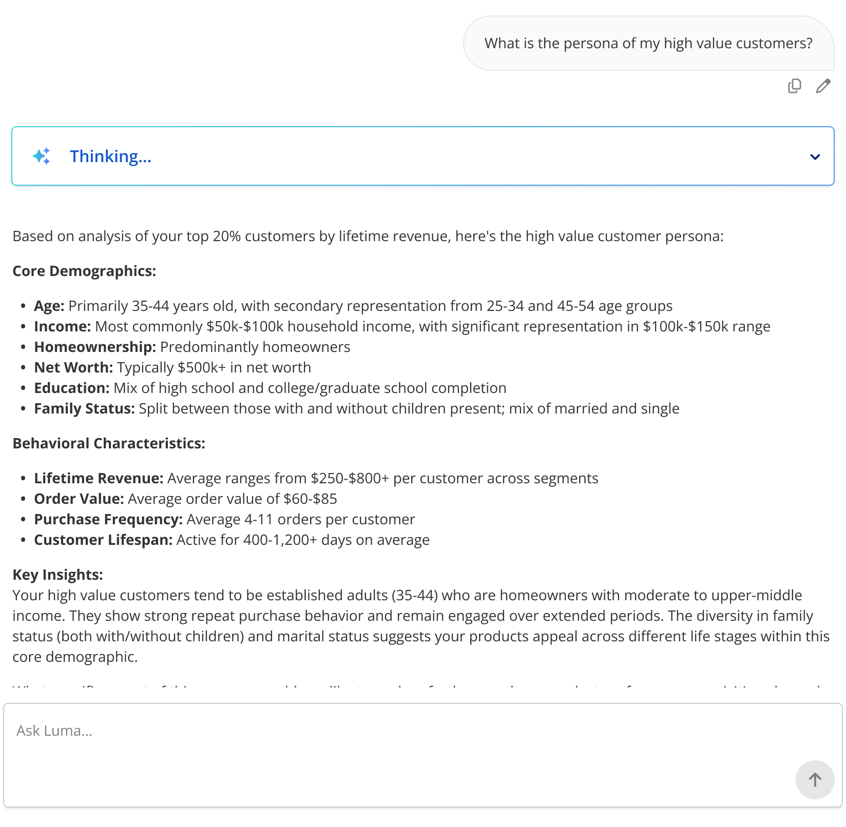Image resolution: width=846 pixels, height=827 pixels.
Task: Click the "Behavioral Characteristics:" heading
Action: point(109,443)
